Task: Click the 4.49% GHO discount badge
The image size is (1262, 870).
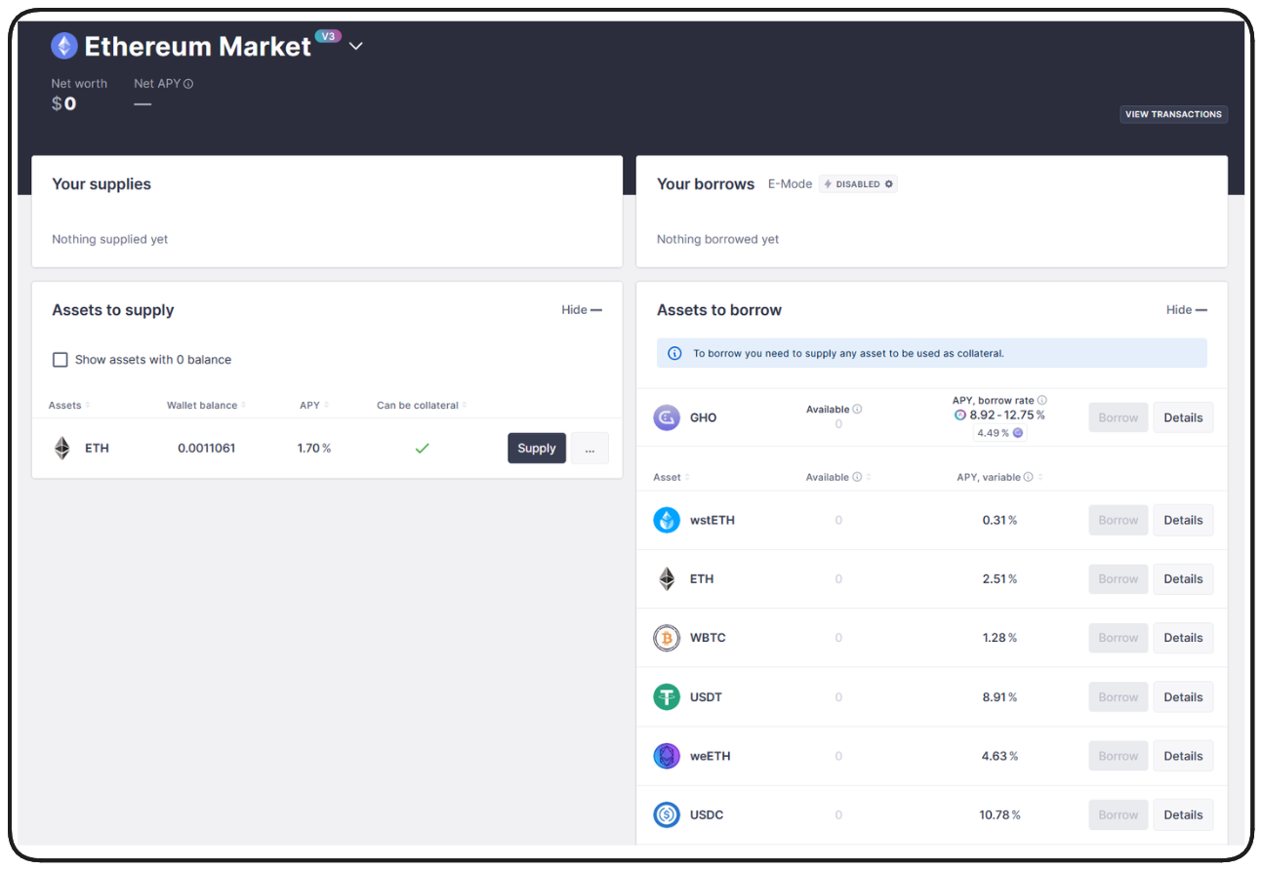Action: tap(999, 433)
